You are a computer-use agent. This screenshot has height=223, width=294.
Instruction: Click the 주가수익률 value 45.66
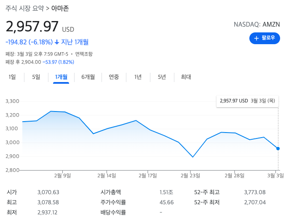click(167, 202)
